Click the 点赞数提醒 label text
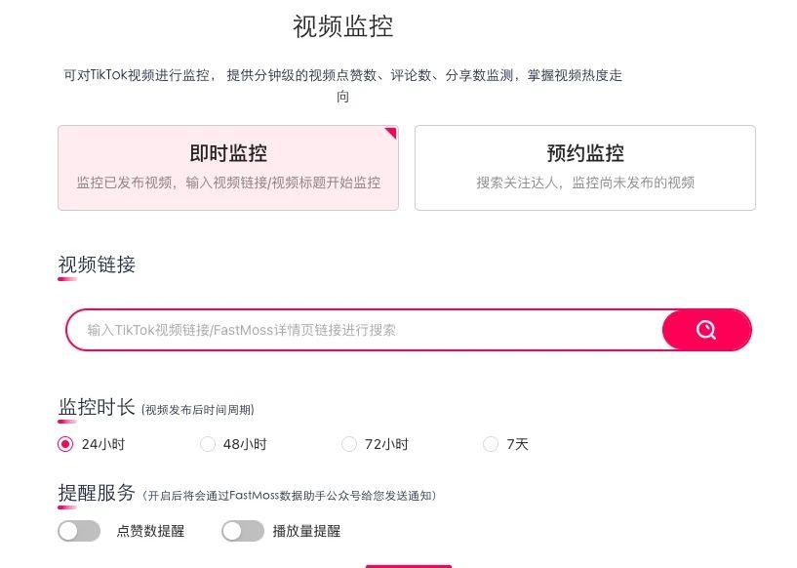 (x=150, y=532)
